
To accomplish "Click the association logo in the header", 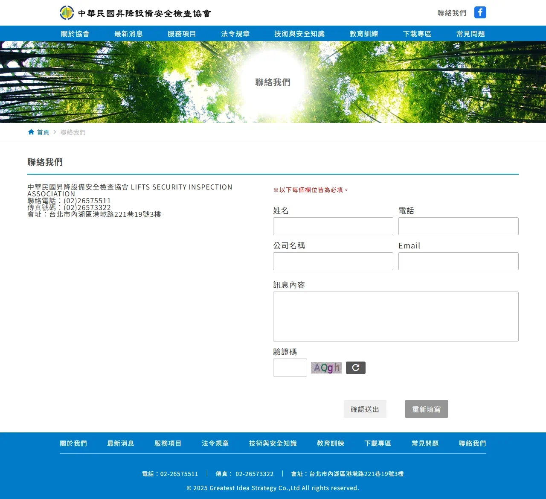I will coord(66,12).
